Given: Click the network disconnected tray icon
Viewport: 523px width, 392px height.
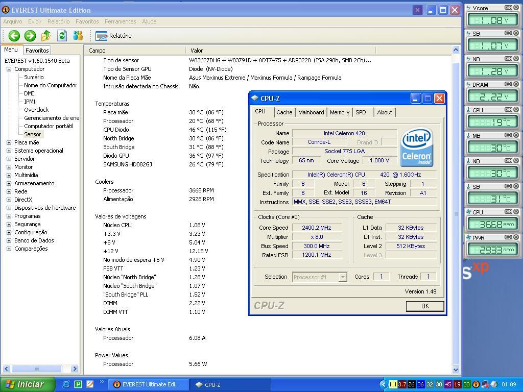Looking at the screenshot, I should pos(485,384).
